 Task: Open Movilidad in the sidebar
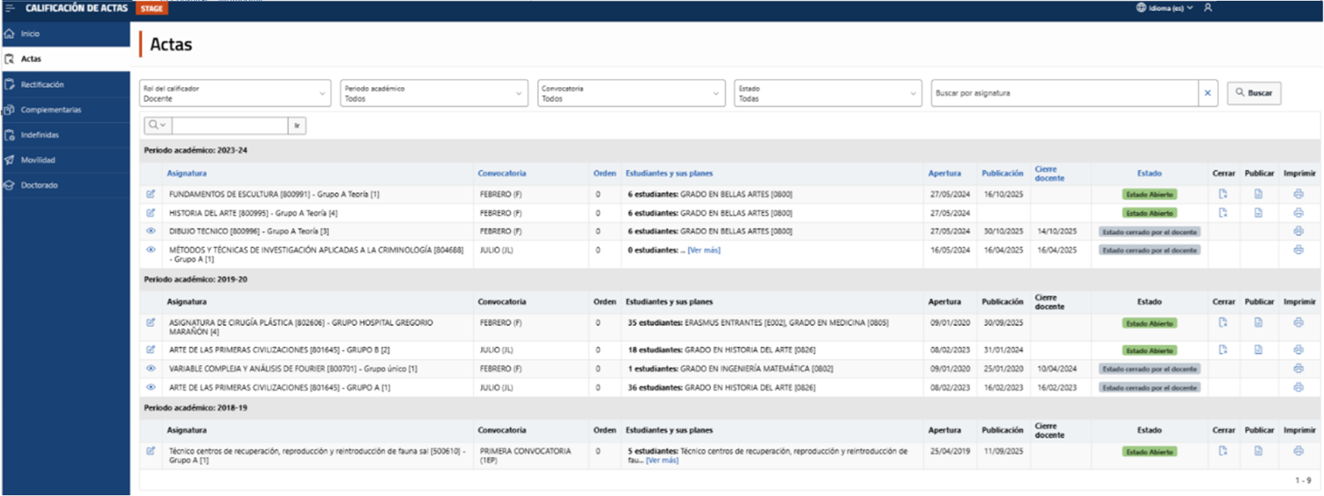[66, 160]
